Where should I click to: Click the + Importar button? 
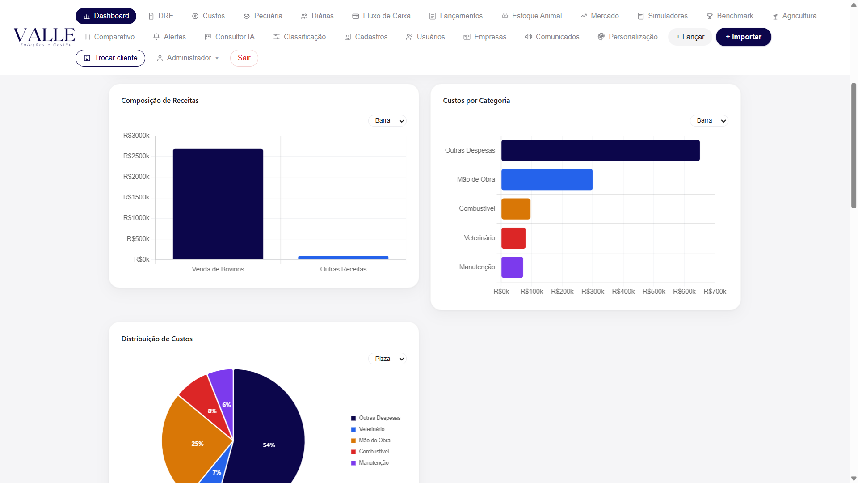click(x=744, y=37)
